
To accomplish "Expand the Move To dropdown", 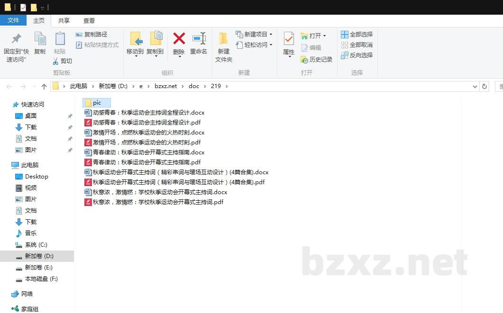I will tap(135, 55).
